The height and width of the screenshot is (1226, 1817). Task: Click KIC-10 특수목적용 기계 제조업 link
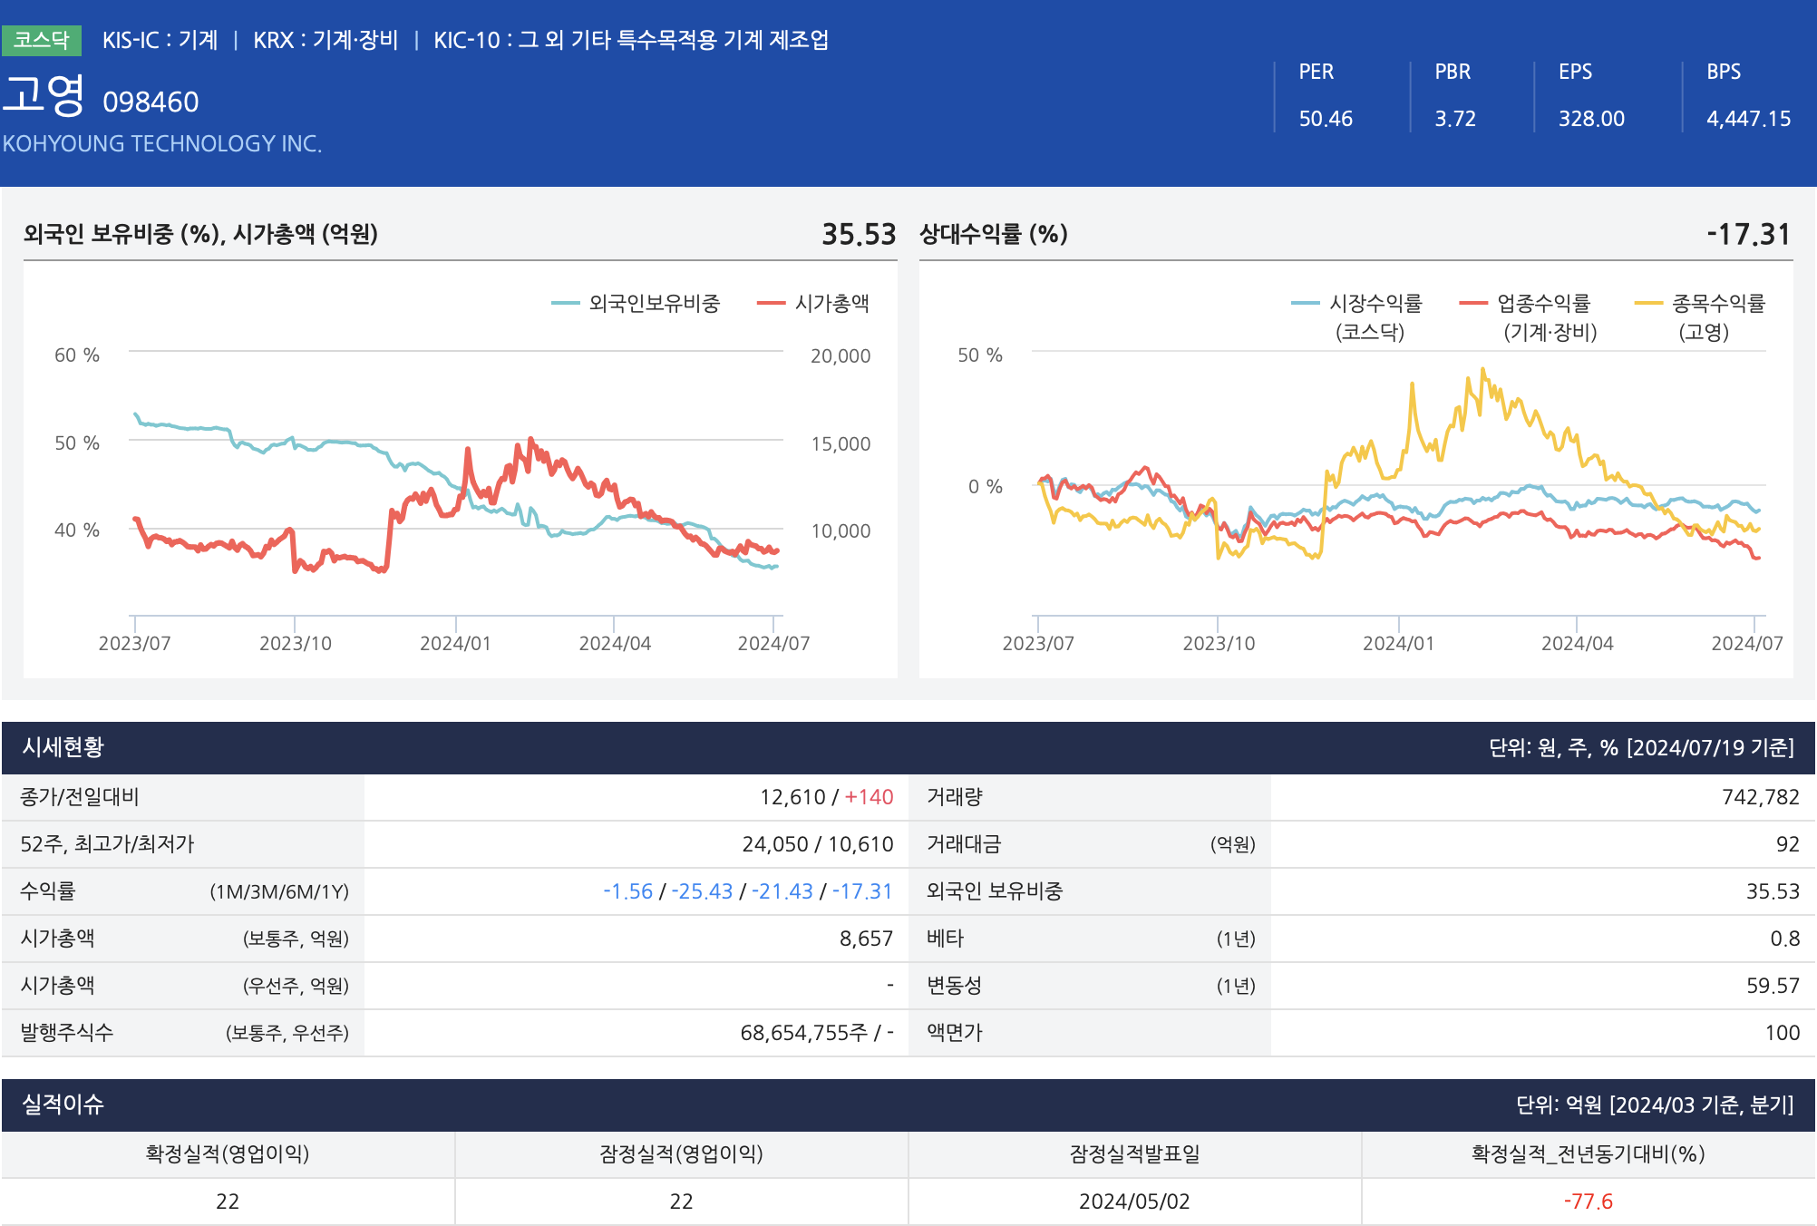point(631,40)
